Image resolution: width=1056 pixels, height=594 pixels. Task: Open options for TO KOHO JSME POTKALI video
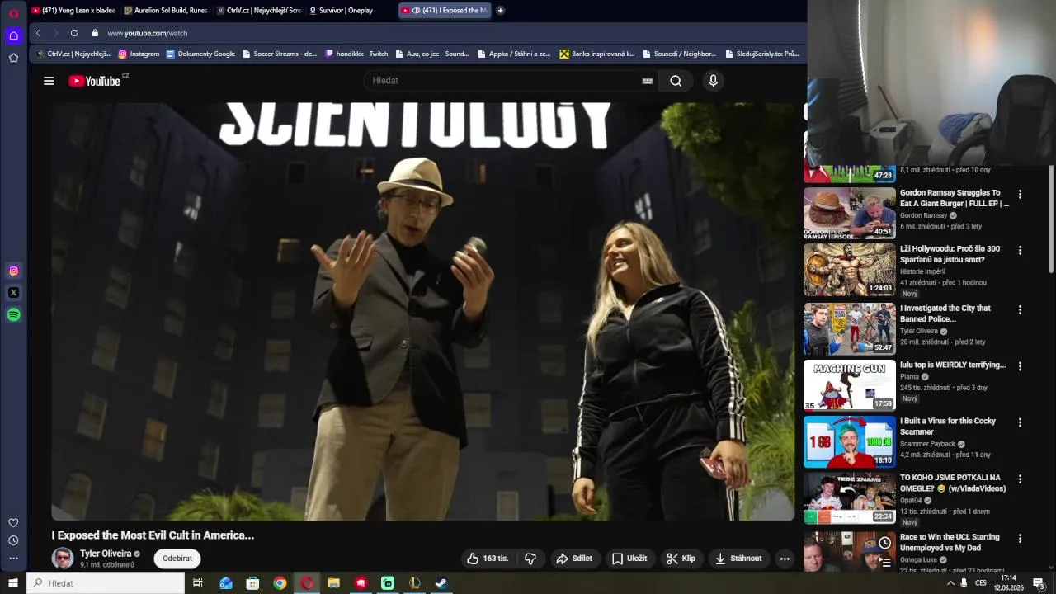coord(1020,479)
